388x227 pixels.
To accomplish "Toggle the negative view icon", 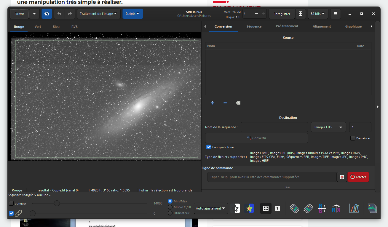I will click(x=235, y=208).
